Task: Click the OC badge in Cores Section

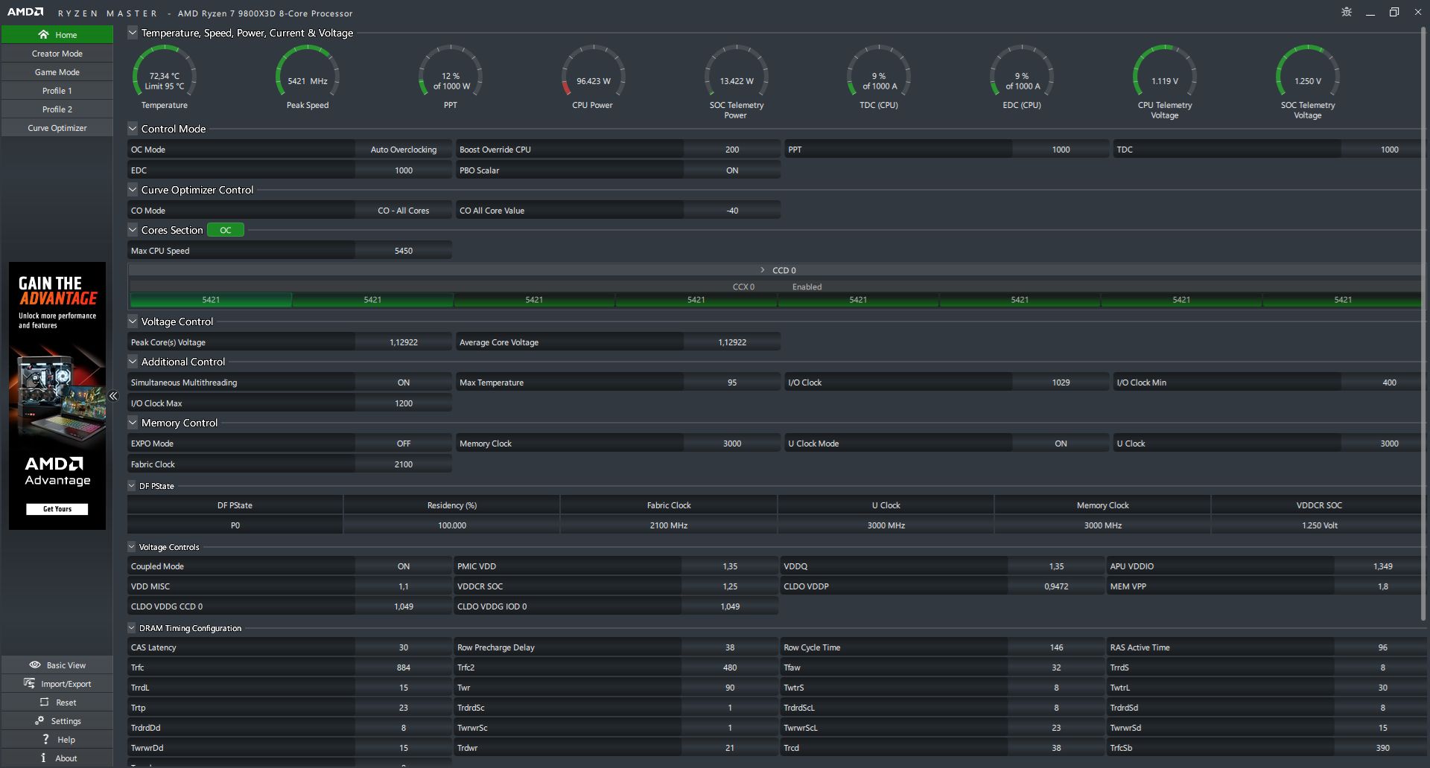Action: click(x=226, y=230)
